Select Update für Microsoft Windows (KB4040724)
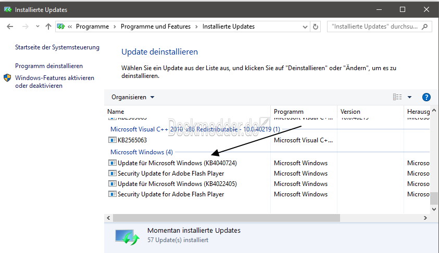This screenshot has height=253, width=439. [177, 163]
